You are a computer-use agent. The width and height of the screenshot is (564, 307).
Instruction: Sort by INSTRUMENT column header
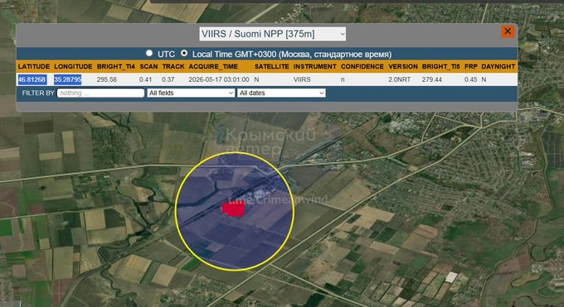pyautogui.click(x=314, y=66)
